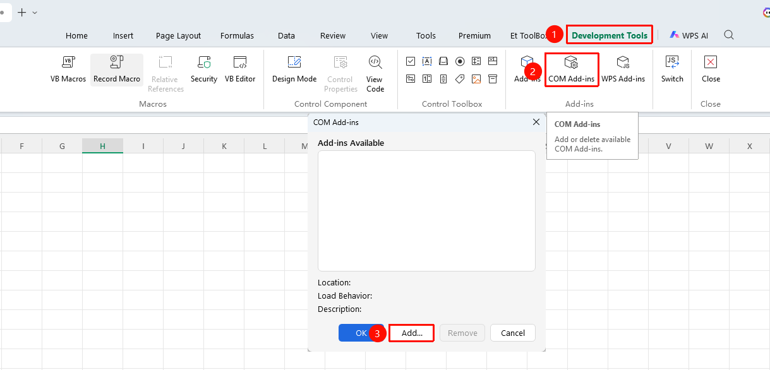The width and height of the screenshot is (770, 370).
Task: Click the ribbon Close button
Action: pyautogui.click(x=711, y=69)
